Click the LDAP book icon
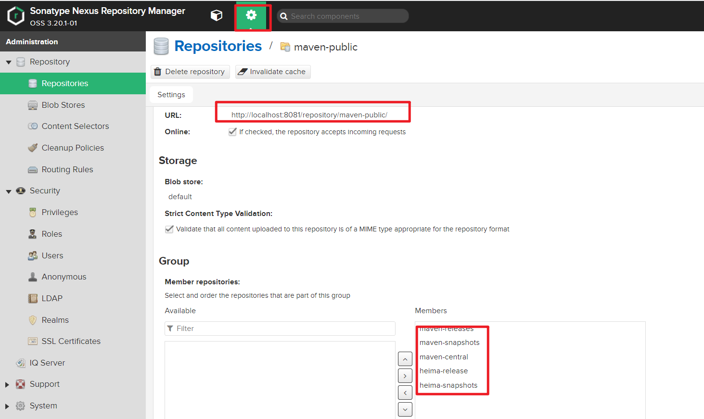 33,298
